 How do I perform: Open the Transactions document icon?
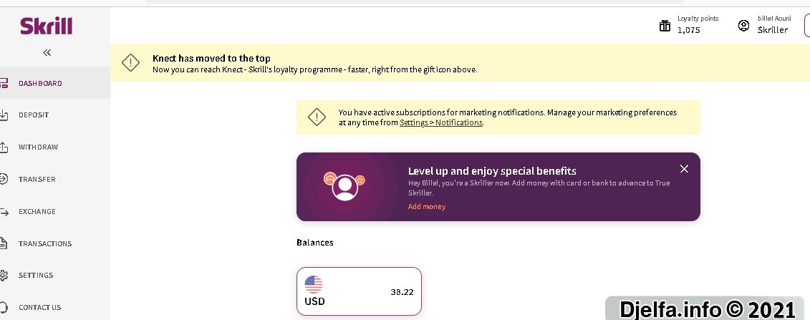point(4,243)
